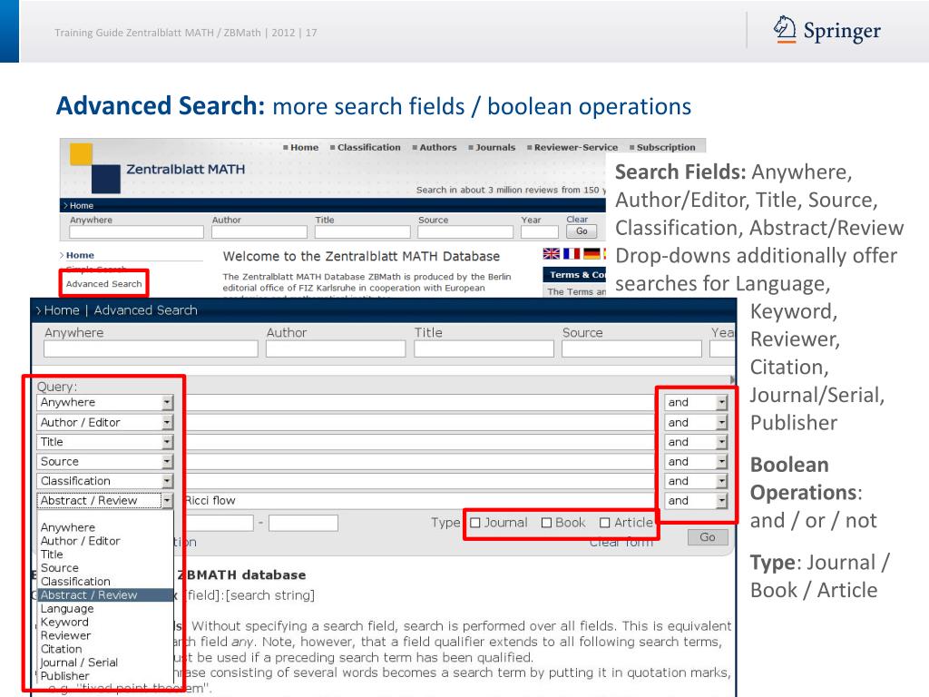Select Publisher in the open dropdown list
The image size is (929, 697).
(105, 676)
